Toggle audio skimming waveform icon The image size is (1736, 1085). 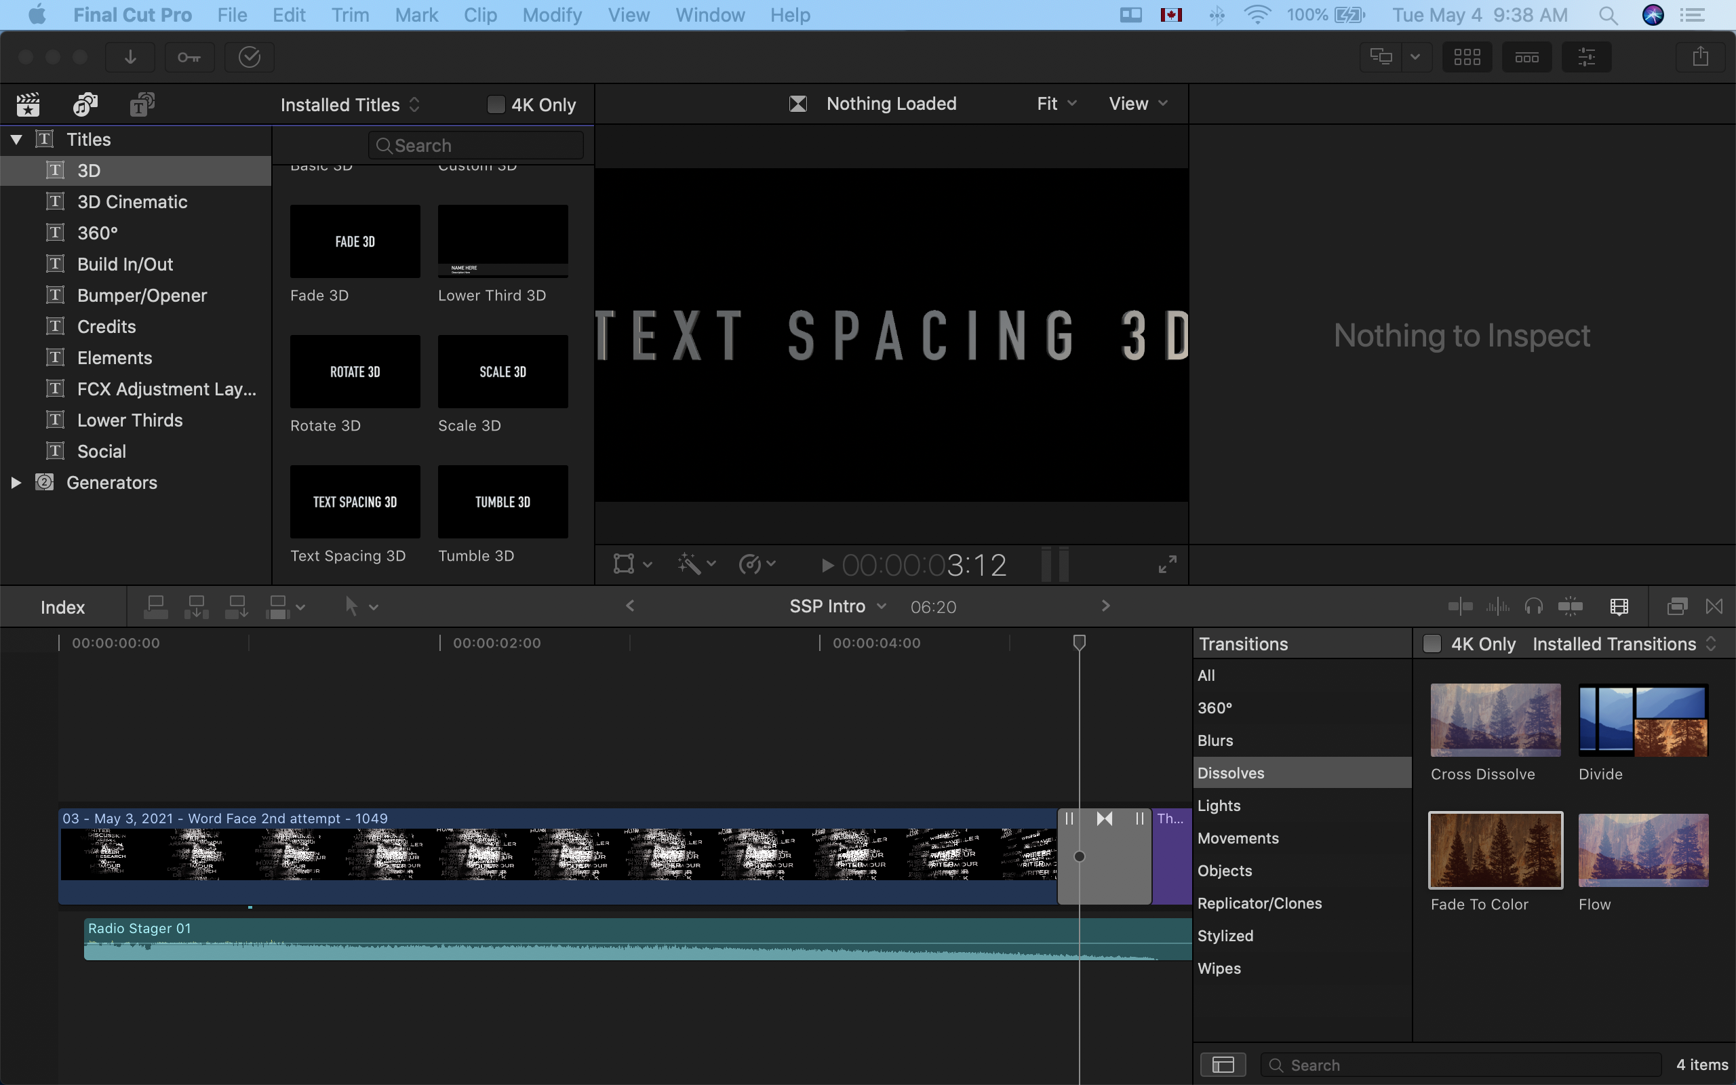tap(1497, 607)
